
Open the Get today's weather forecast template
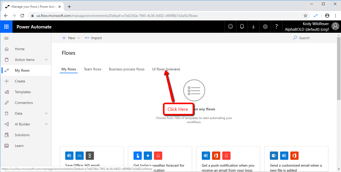coord(160,159)
